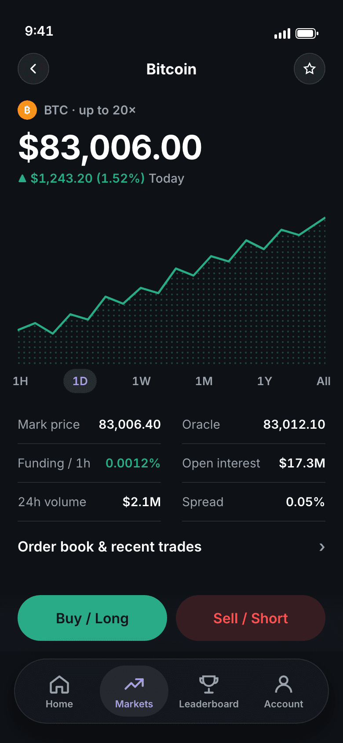Tap the Oracle label
The height and width of the screenshot is (743, 343).
click(201, 424)
